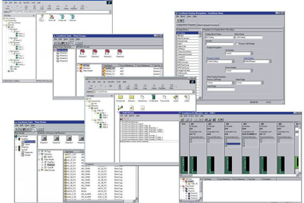The width and height of the screenshot is (304, 203).
Task: Click the Cut toolbar icon in explorer window
Action: point(120,87)
